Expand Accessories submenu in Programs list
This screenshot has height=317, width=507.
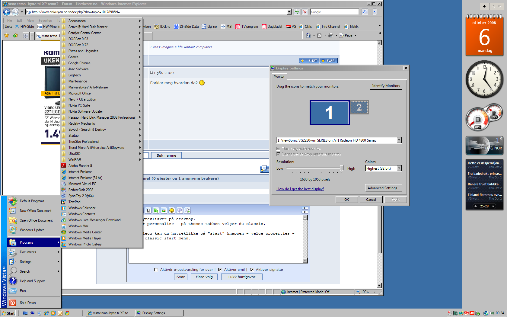[x=101, y=21]
